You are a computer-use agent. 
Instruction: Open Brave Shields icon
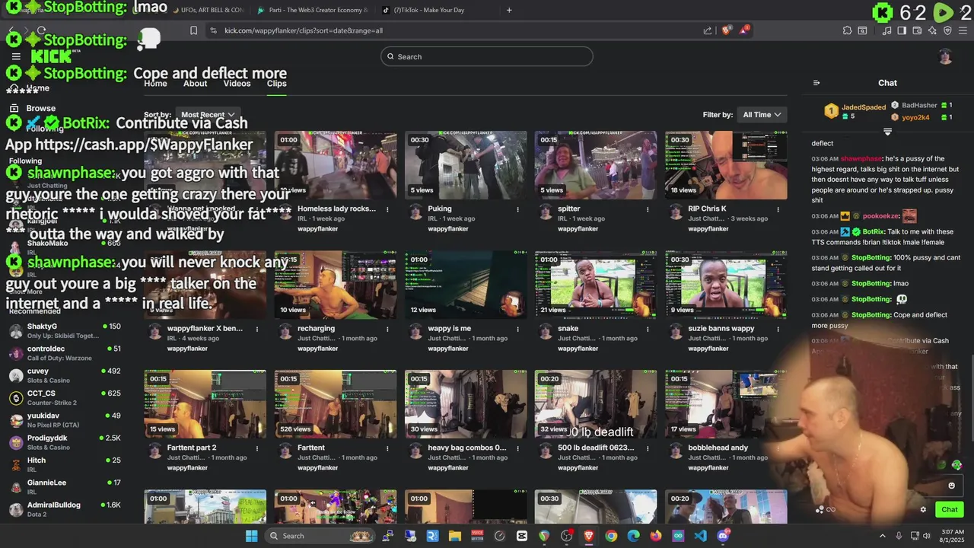726,30
